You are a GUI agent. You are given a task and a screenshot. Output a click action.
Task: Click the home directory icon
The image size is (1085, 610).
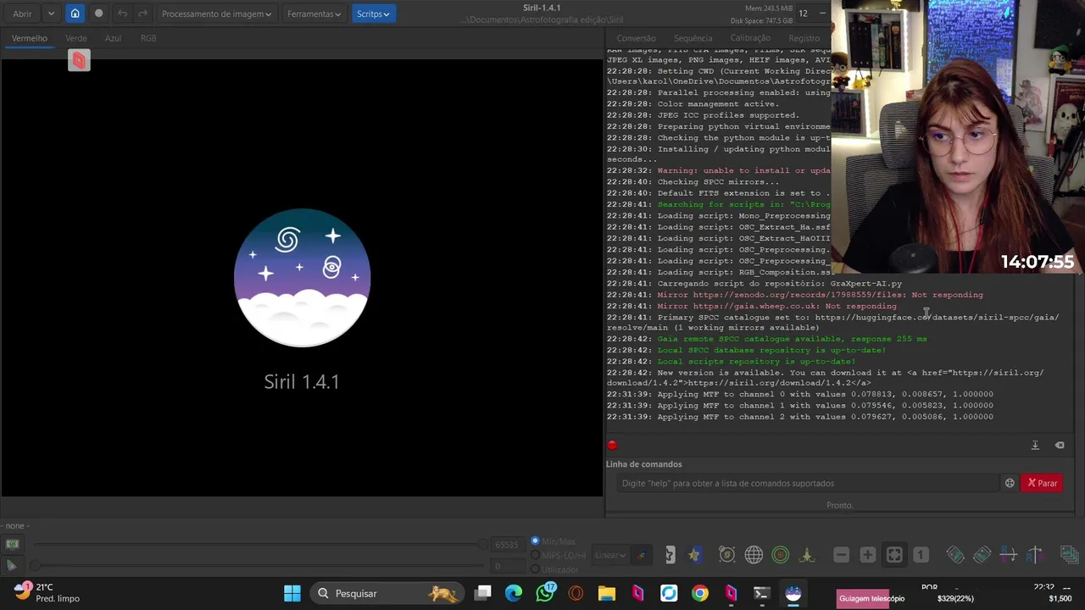point(75,14)
